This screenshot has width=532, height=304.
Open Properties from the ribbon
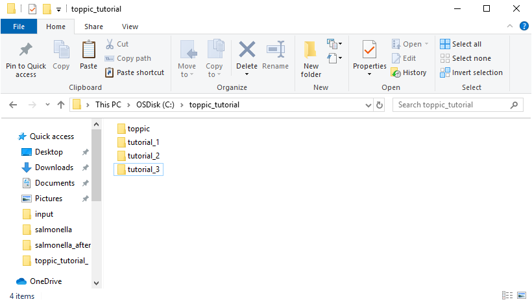369,50
